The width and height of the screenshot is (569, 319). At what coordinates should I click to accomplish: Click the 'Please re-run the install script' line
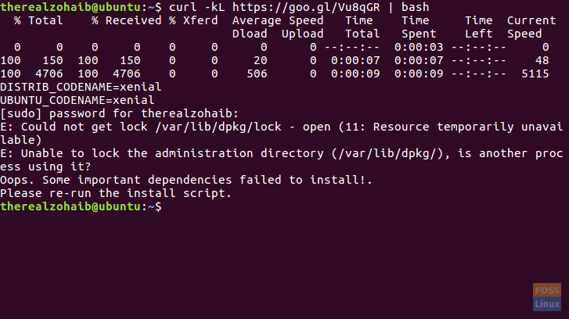[115, 193]
